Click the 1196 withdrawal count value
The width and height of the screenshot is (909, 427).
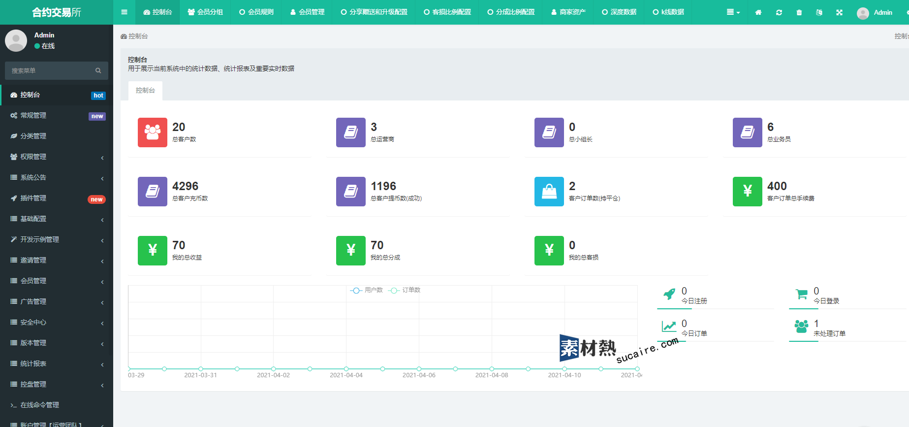(x=383, y=186)
